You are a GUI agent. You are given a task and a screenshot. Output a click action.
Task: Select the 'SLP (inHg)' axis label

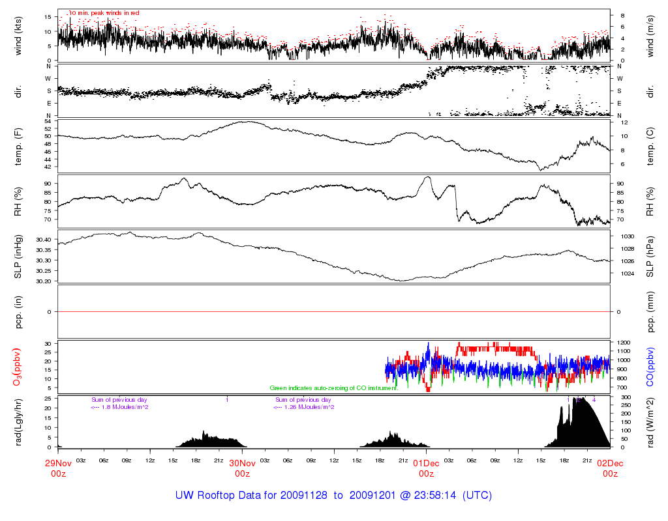point(18,257)
